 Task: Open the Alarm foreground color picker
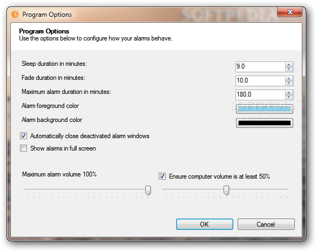coord(265,109)
